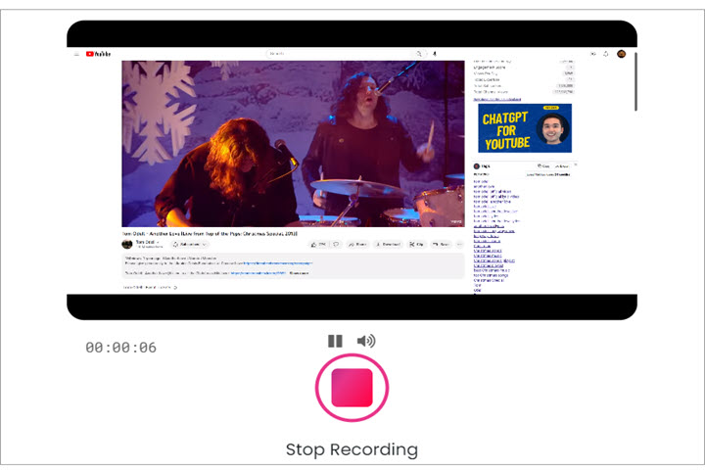705x470 pixels.
Task: Click the pink Stop Recording button
Action: point(352,388)
